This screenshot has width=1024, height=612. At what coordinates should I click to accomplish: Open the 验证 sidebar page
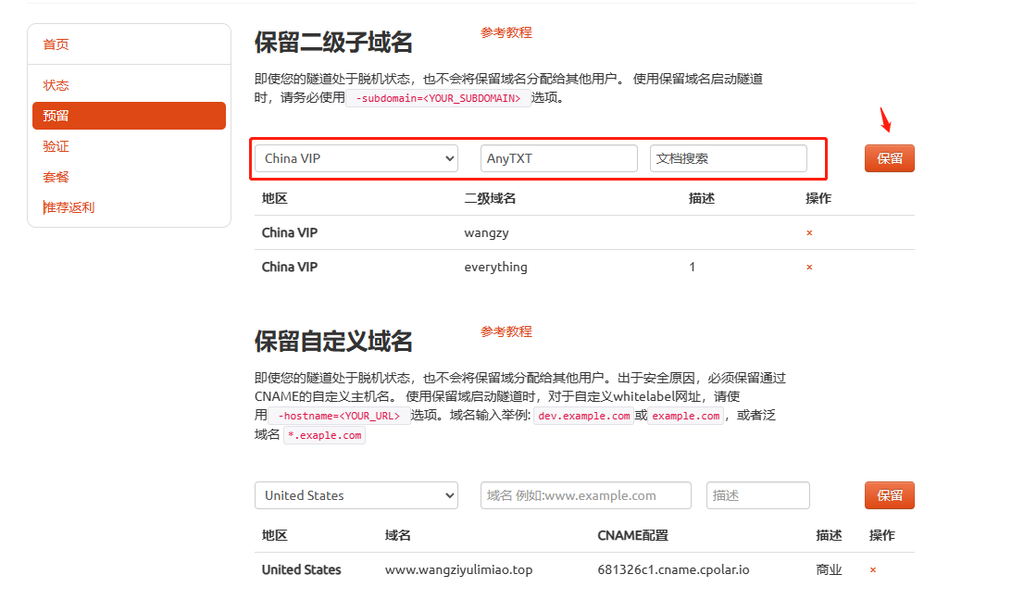click(56, 146)
